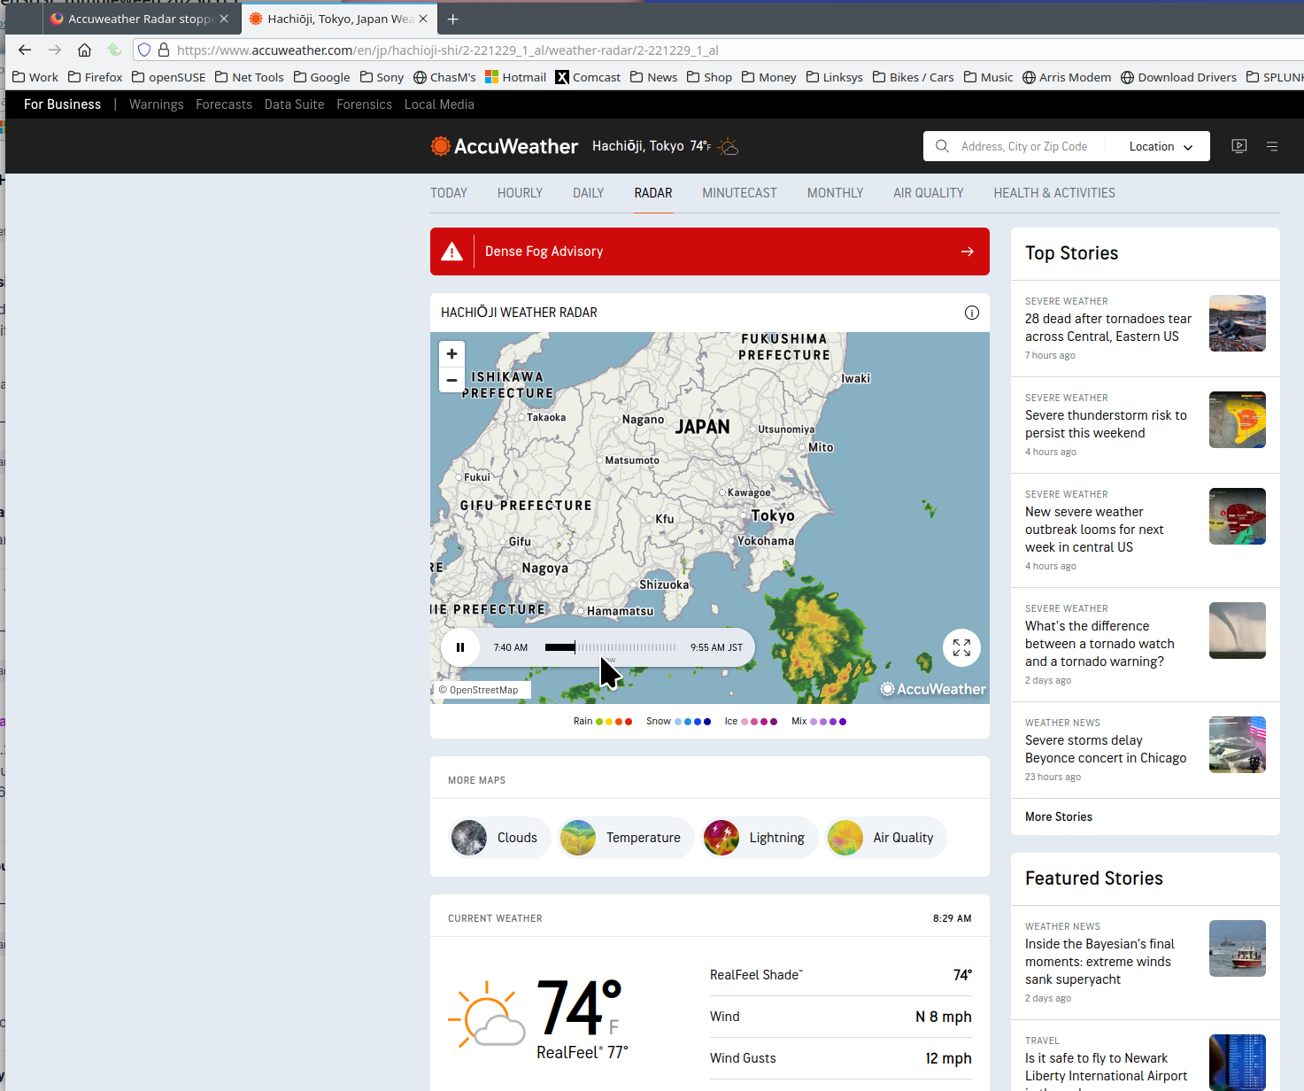
Task: Open the tracking protection shield icon
Action: [144, 50]
